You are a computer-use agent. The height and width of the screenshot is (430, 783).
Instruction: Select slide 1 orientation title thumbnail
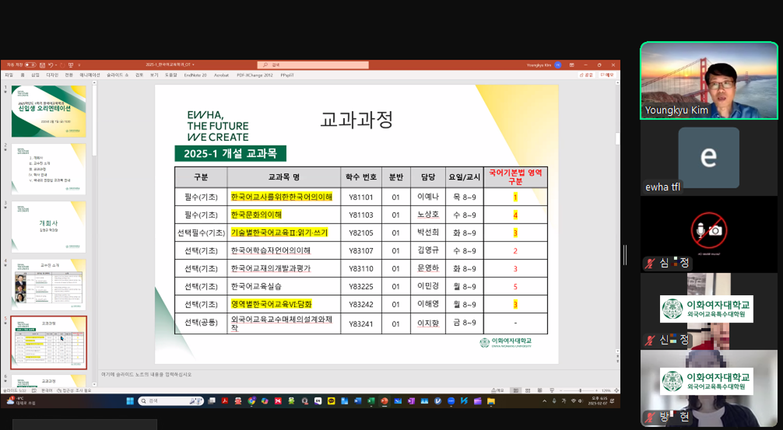pos(49,111)
